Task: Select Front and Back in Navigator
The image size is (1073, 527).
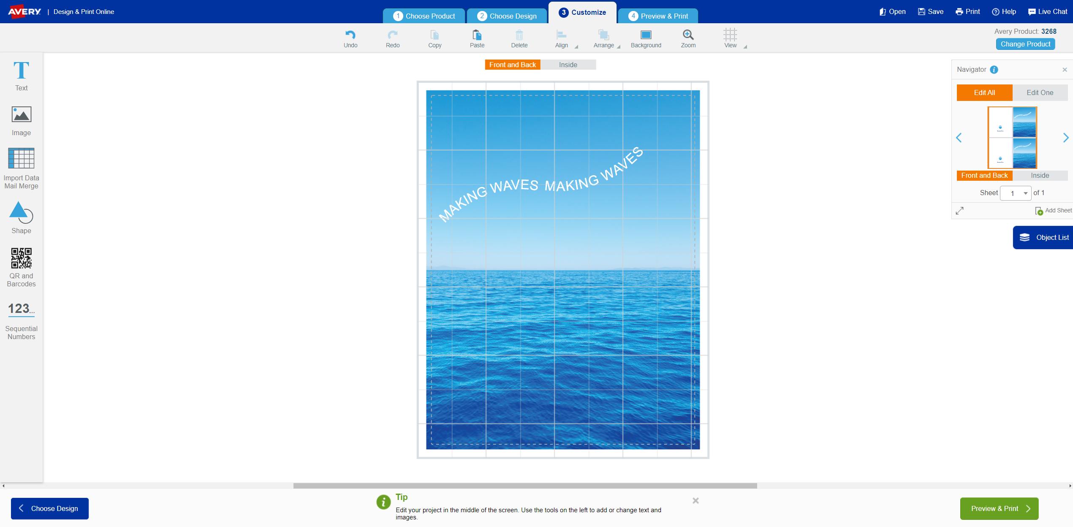Action: click(x=984, y=176)
